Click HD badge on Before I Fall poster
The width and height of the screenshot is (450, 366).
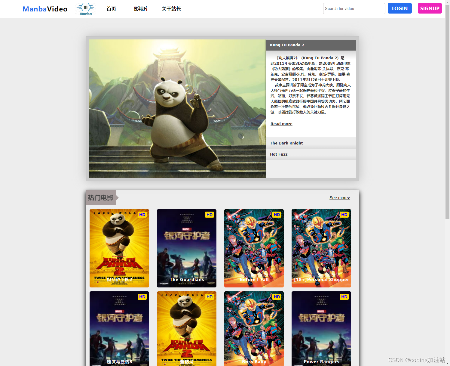[277, 215]
